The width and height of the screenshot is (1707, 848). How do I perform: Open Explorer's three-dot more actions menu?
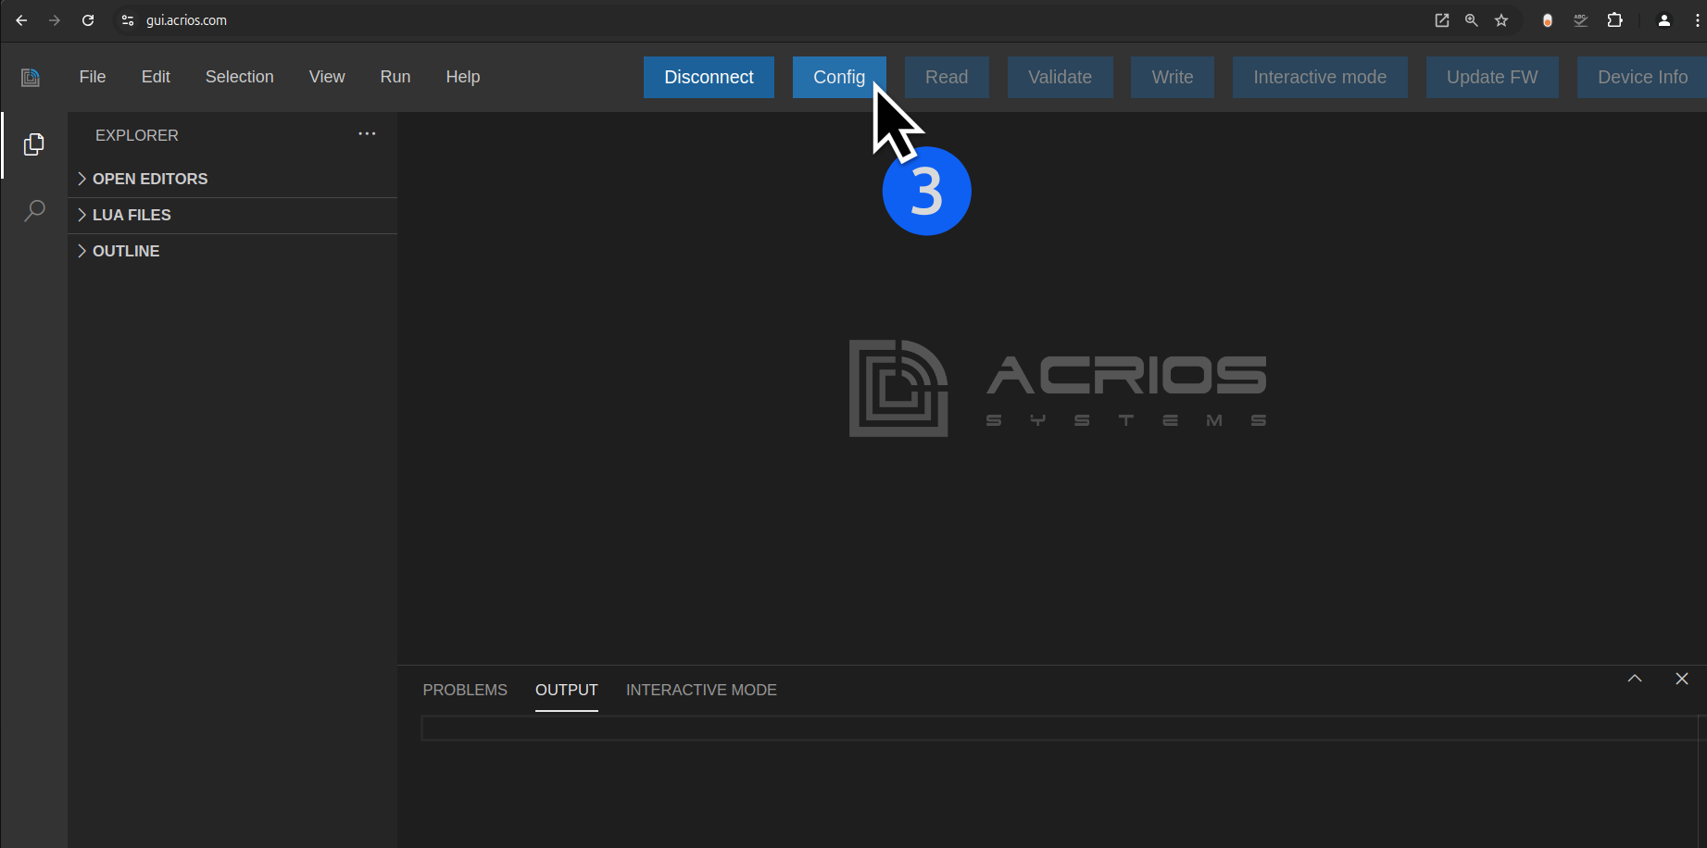[x=367, y=134]
